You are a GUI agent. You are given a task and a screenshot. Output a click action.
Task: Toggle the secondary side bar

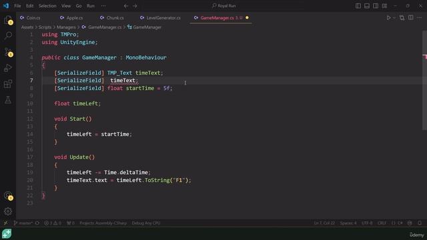point(376,6)
